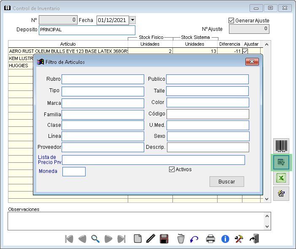
Task: Click the Observaciones text area
Action: [135, 221]
